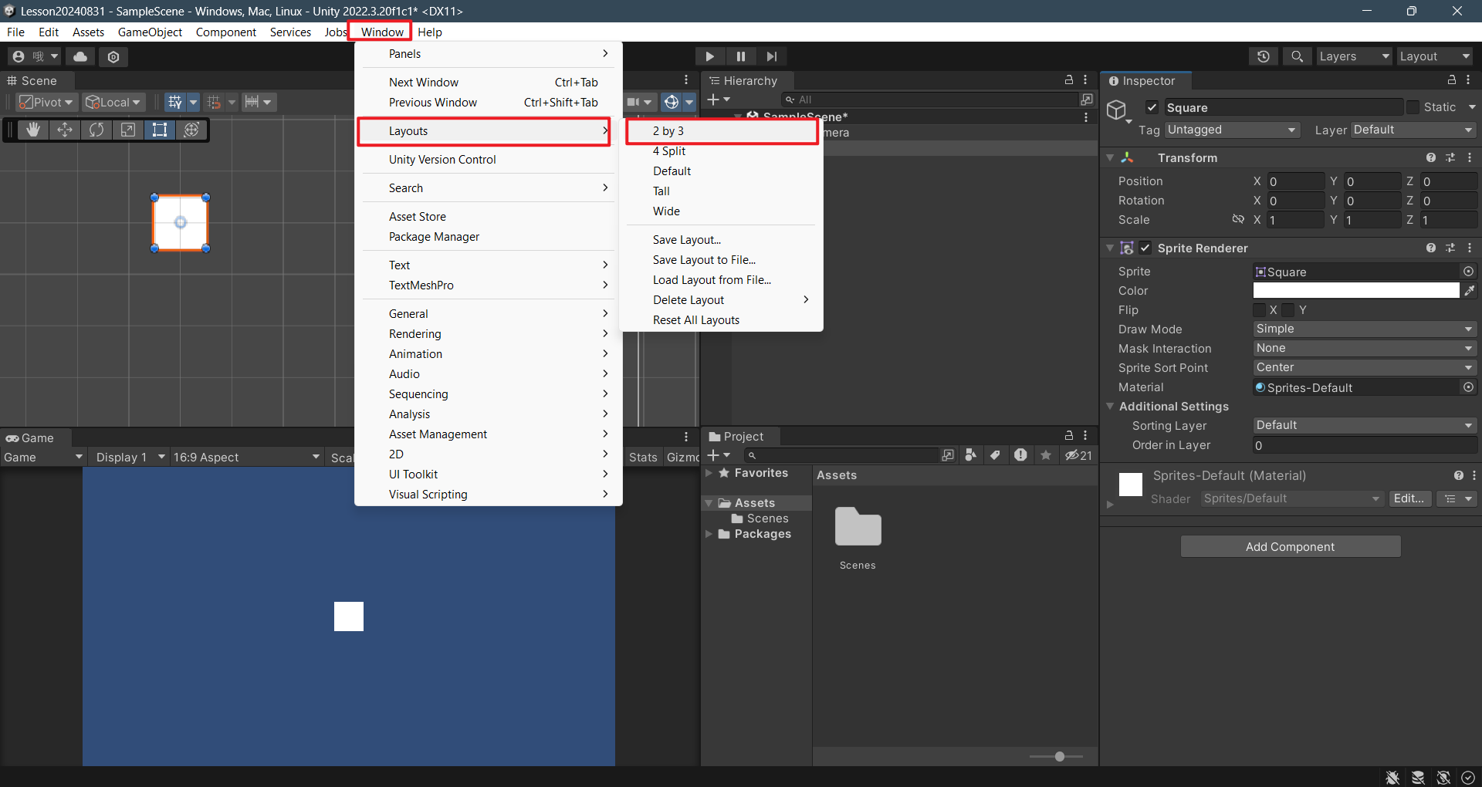
Task: Select the Hand tool in Scene toolbar
Action: tap(32, 130)
